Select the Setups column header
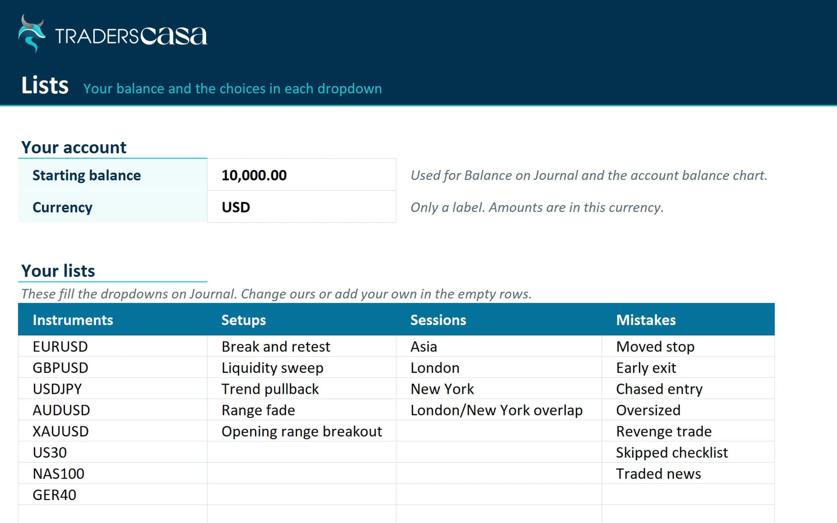The width and height of the screenshot is (837, 523). point(301,320)
